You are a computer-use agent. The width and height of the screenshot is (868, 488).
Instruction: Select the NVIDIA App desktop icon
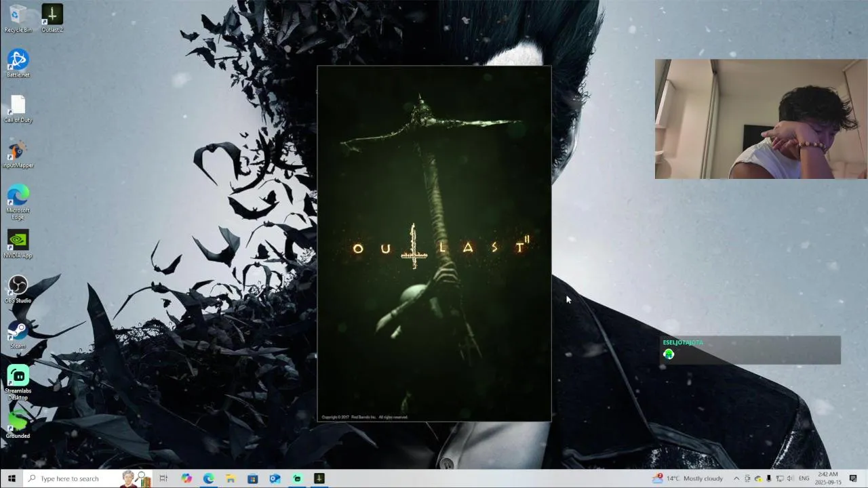[18, 244]
